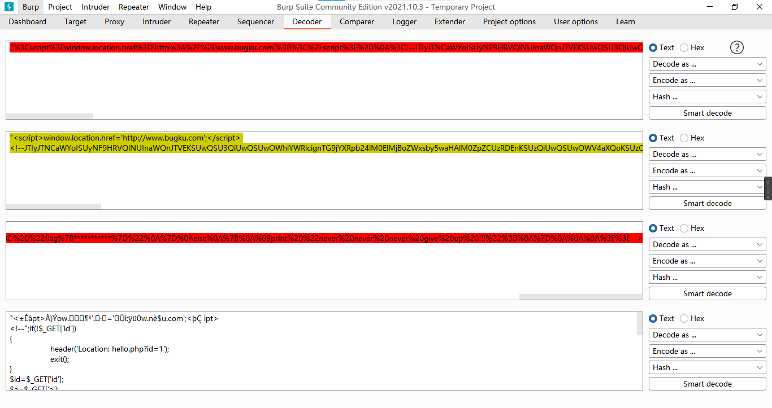The width and height of the screenshot is (772, 408).
Task: Click Smart decode in first panel
Action: (x=708, y=113)
